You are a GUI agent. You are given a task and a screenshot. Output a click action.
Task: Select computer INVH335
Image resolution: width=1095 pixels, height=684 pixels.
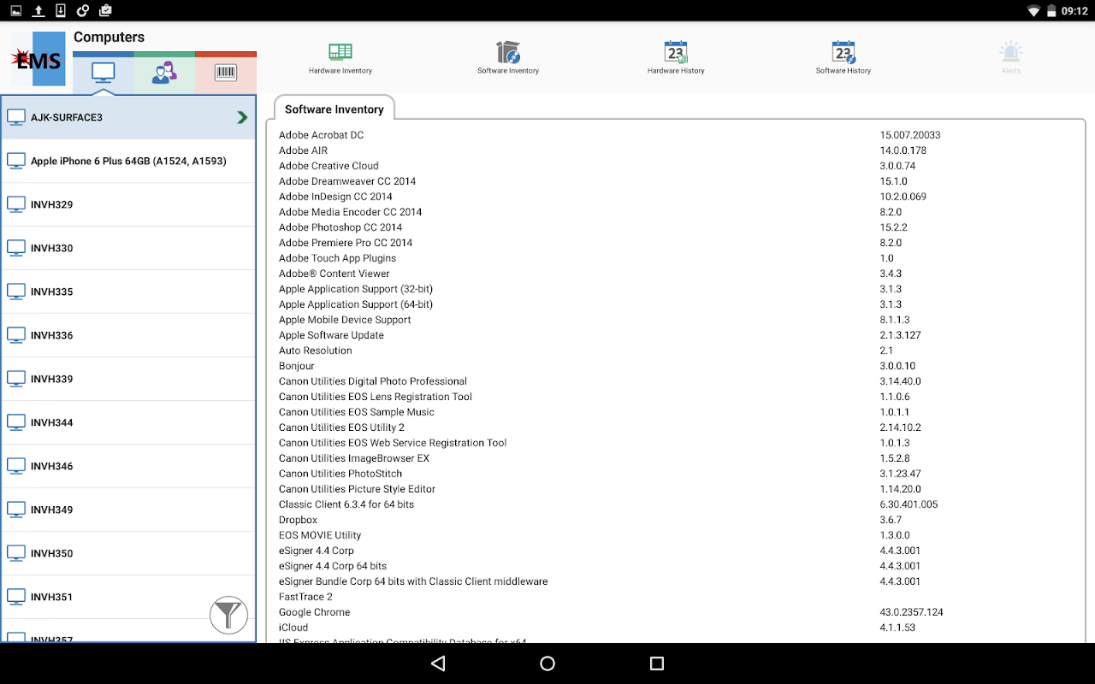128,292
